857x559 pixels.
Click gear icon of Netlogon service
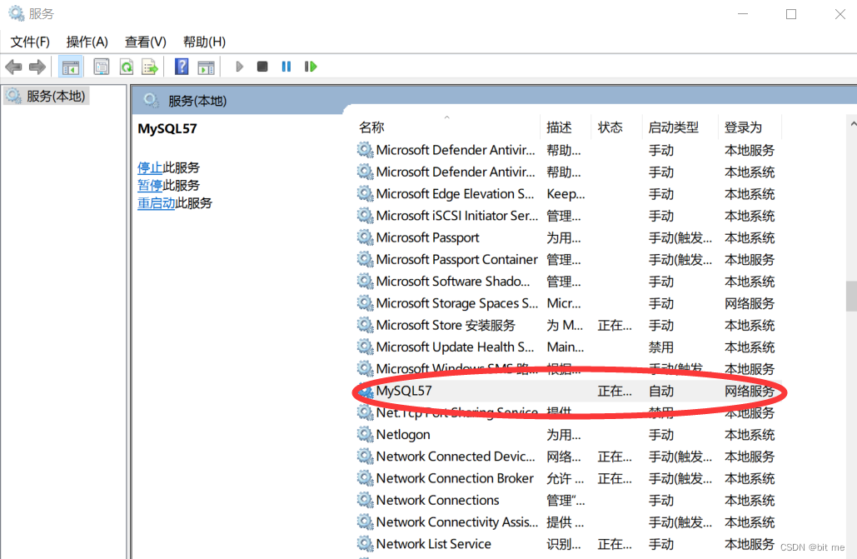(x=365, y=434)
